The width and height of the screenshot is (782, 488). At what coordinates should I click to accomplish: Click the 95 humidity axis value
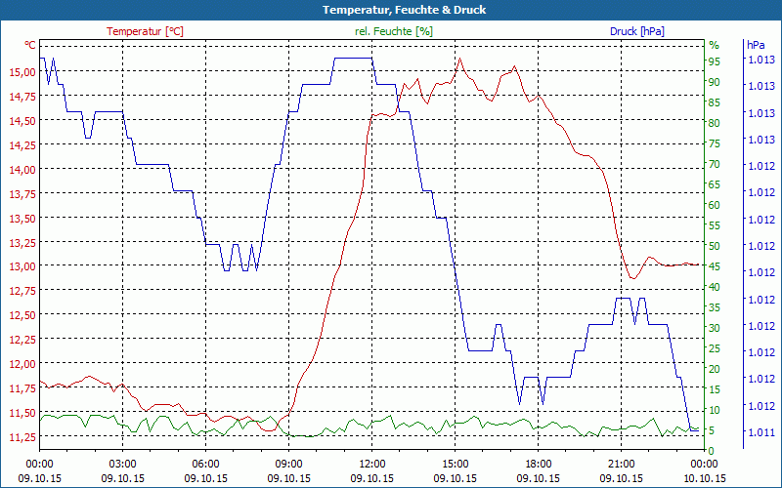click(715, 61)
